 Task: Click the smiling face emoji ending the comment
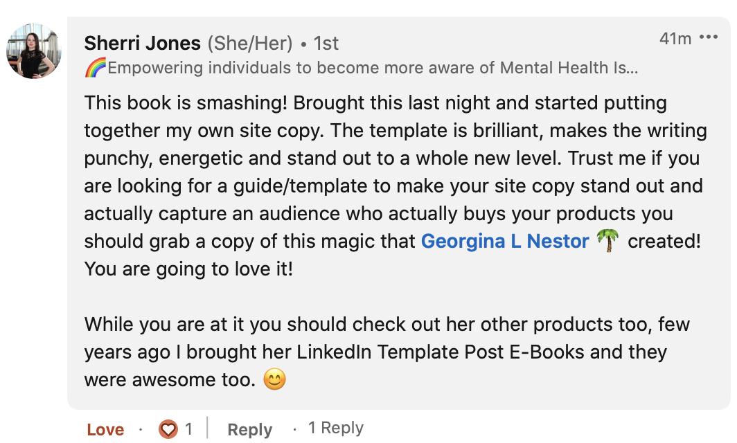pos(275,379)
